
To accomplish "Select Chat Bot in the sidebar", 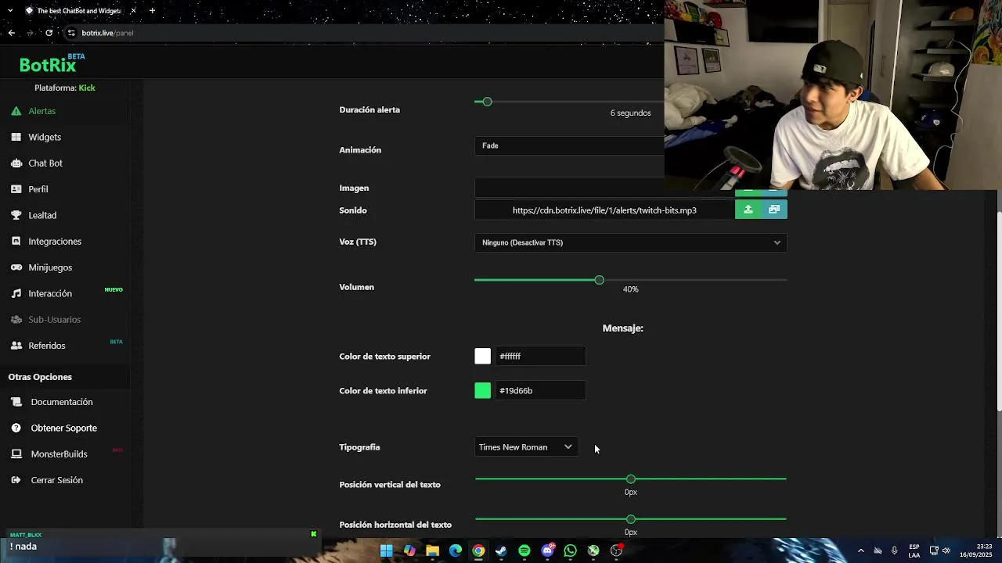I will pos(45,163).
